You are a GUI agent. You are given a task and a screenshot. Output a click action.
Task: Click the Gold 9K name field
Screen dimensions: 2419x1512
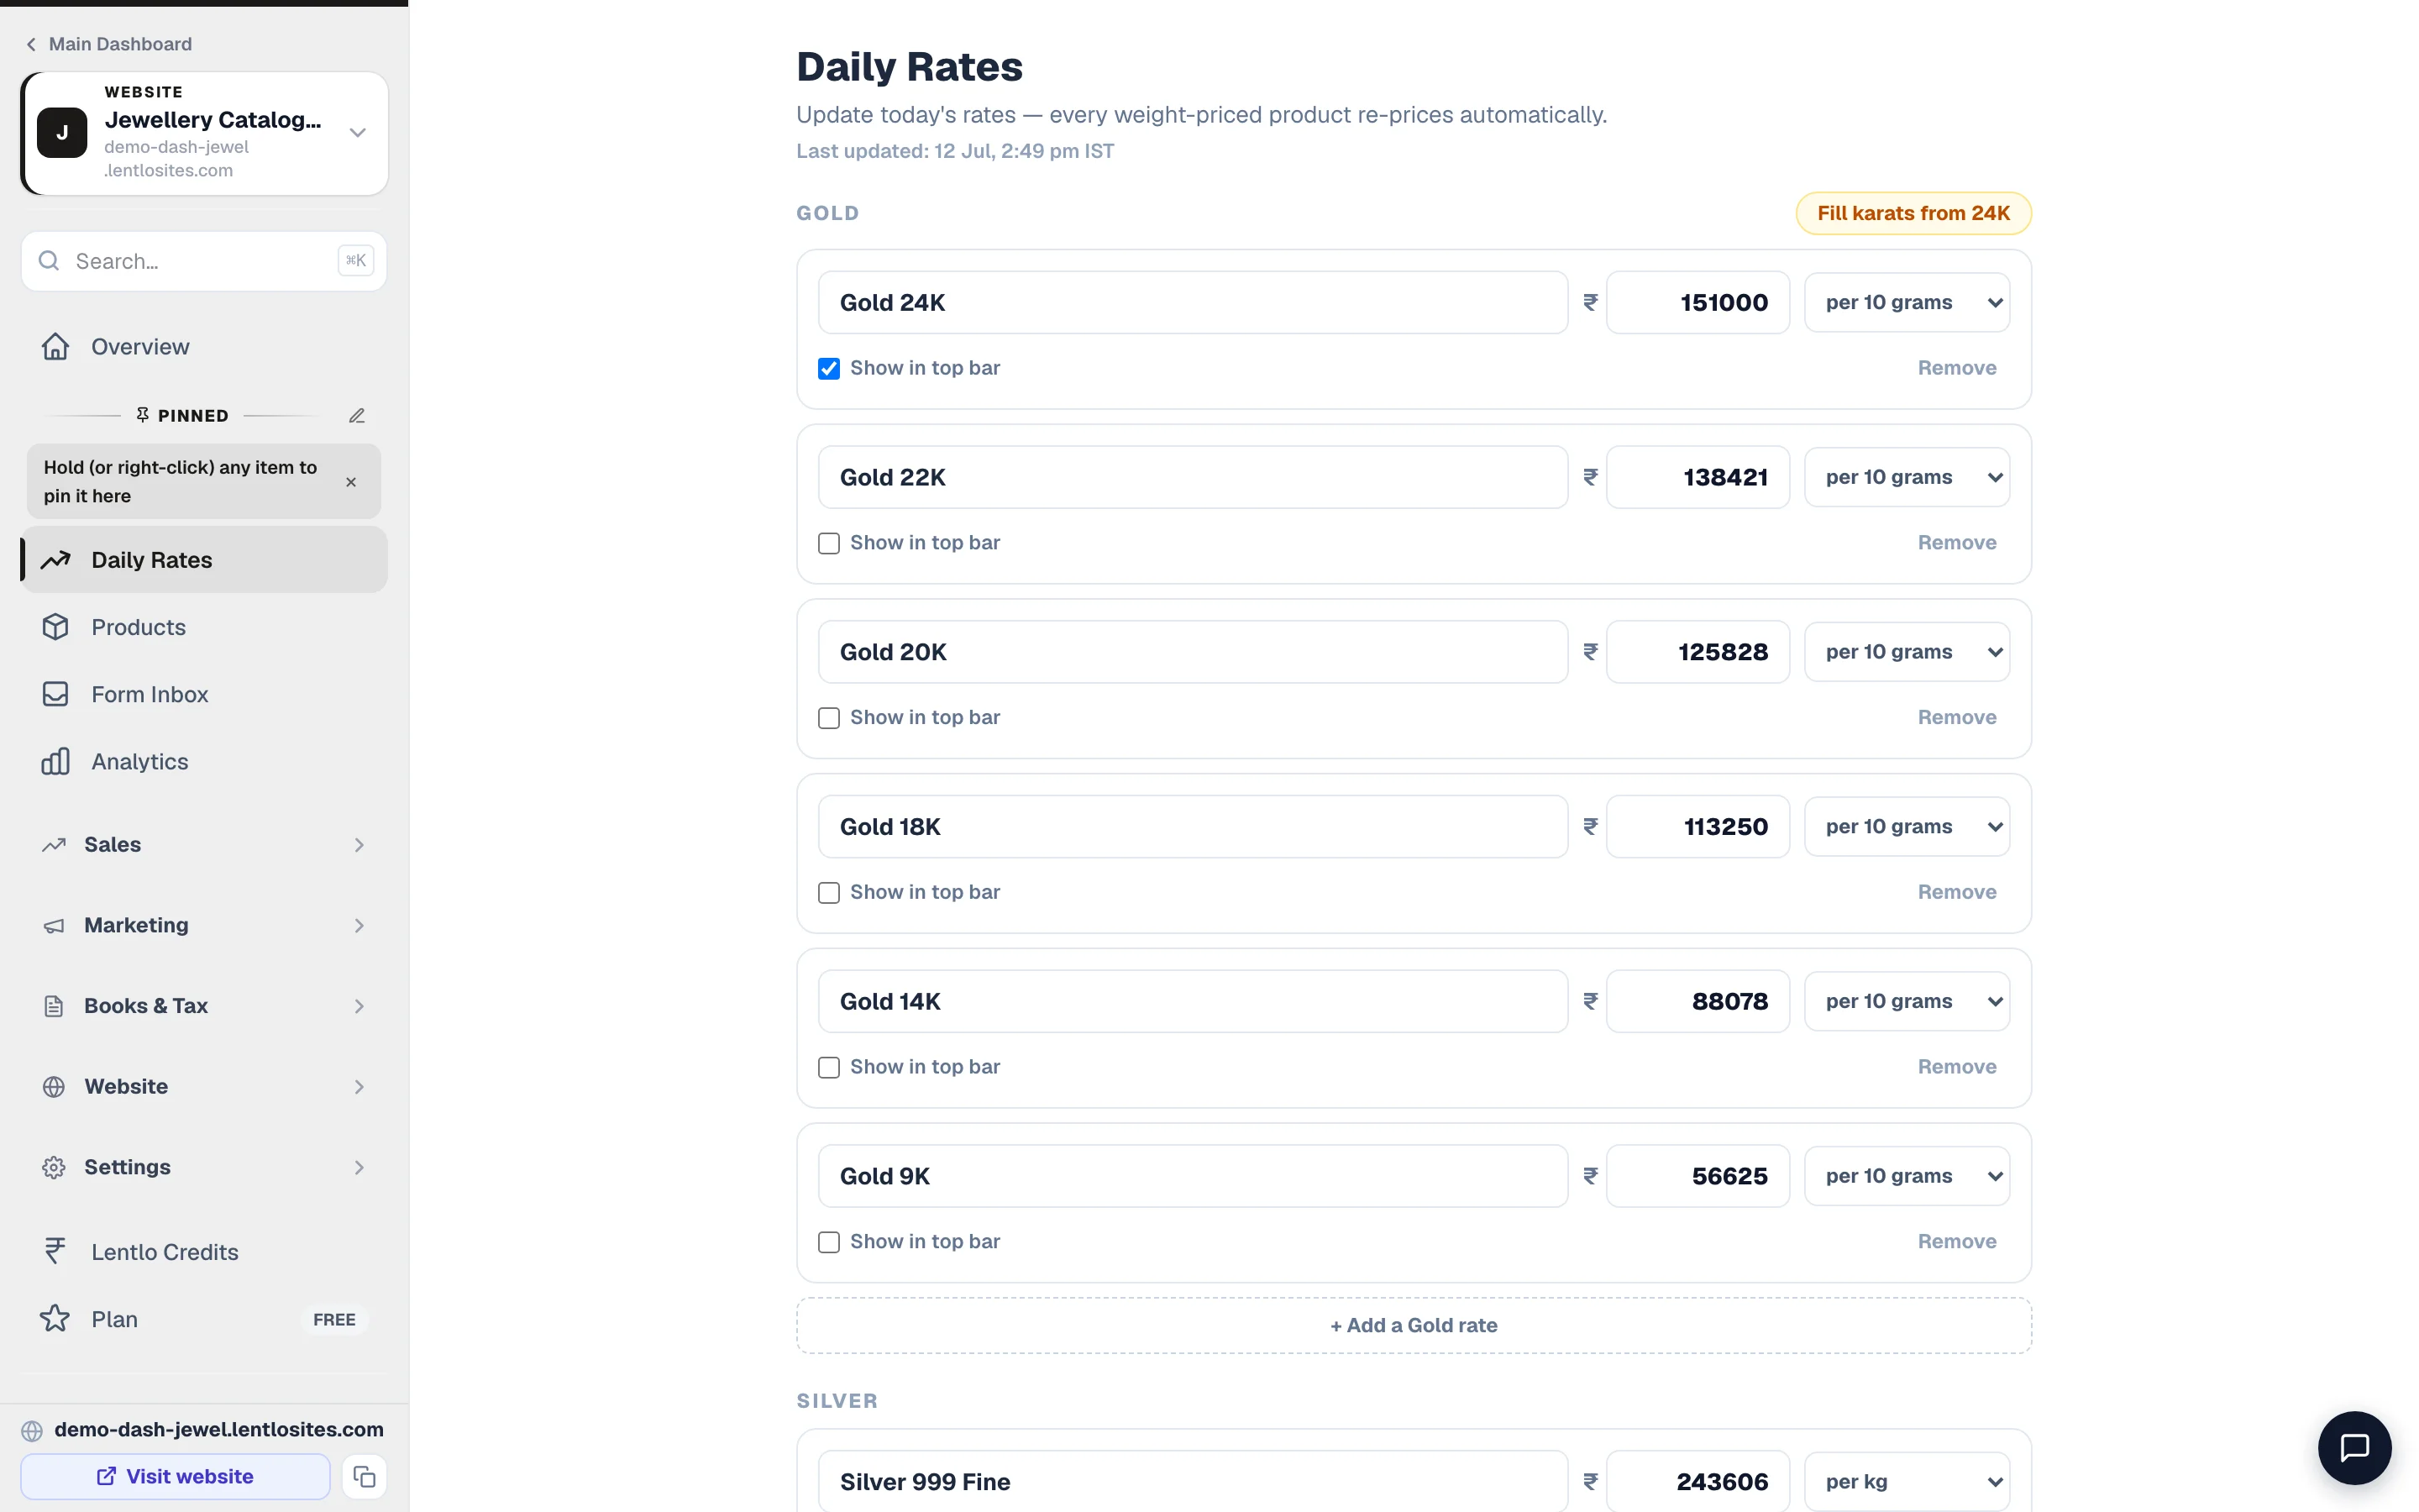(1193, 1176)
